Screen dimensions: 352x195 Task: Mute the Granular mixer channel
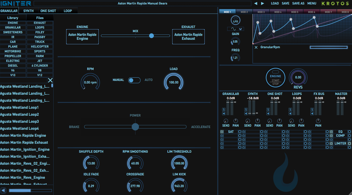click(224, 113)
